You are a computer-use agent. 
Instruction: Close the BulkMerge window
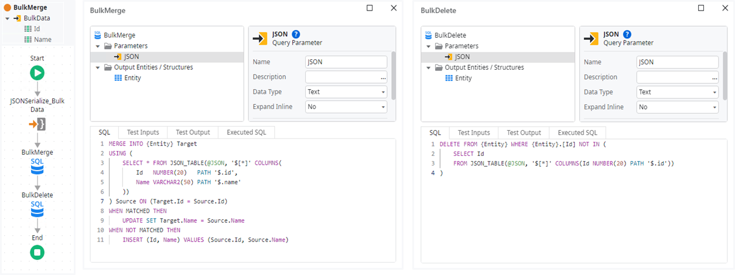click(x=394, y=8)
